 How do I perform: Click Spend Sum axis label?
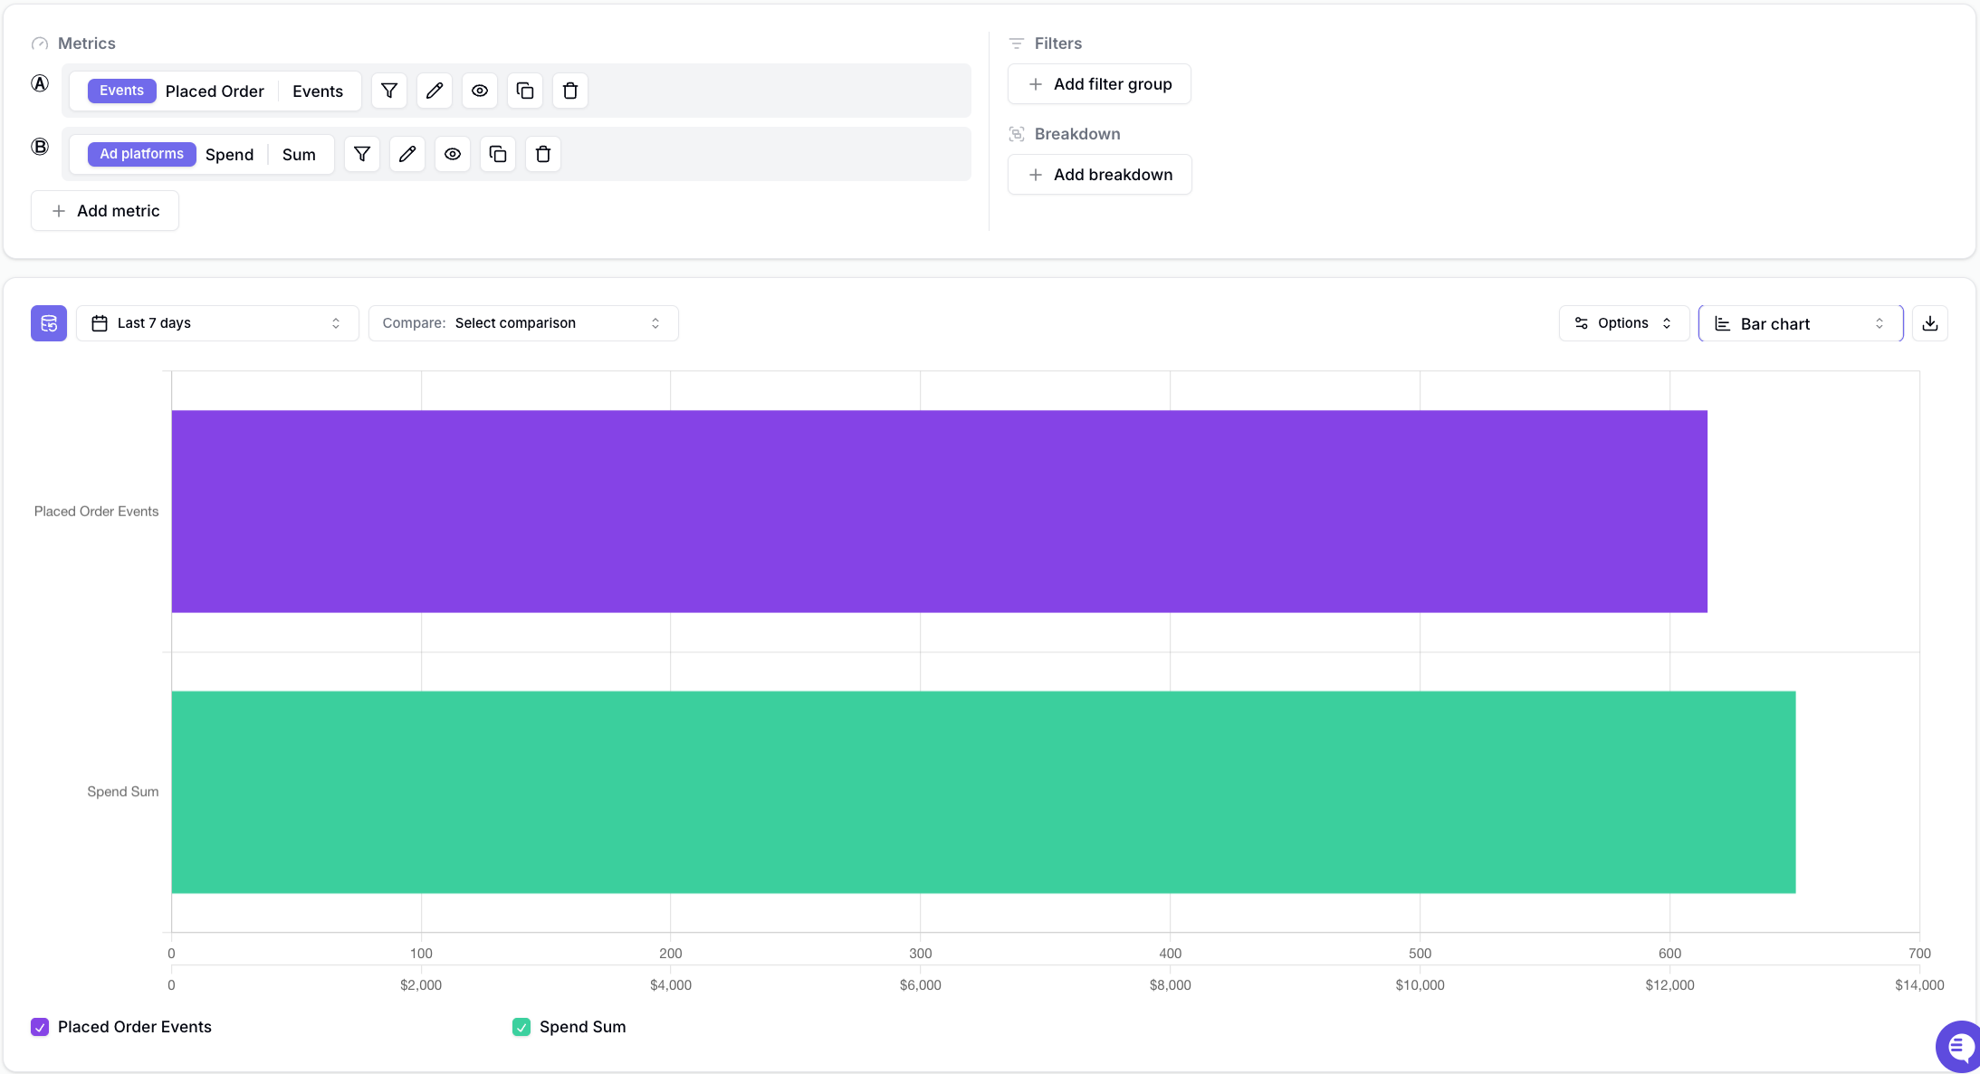click(123, 791)
